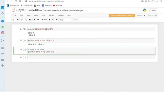This screenshot has width=164, height=92.
Task: Move selected cell up arrow
Action: click(34, 20)
